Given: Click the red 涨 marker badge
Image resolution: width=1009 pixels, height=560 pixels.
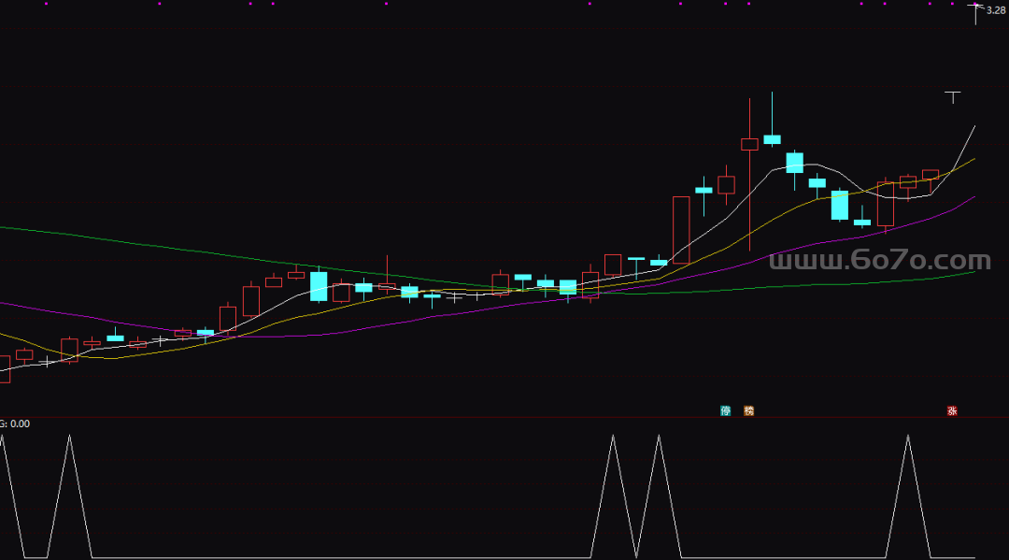Looking at the screenshot, I should click(x=952, y=410).
